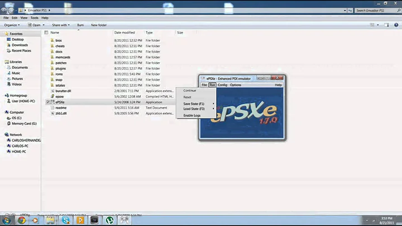
Task: Click the Windows Start orb
Action: 6,220
